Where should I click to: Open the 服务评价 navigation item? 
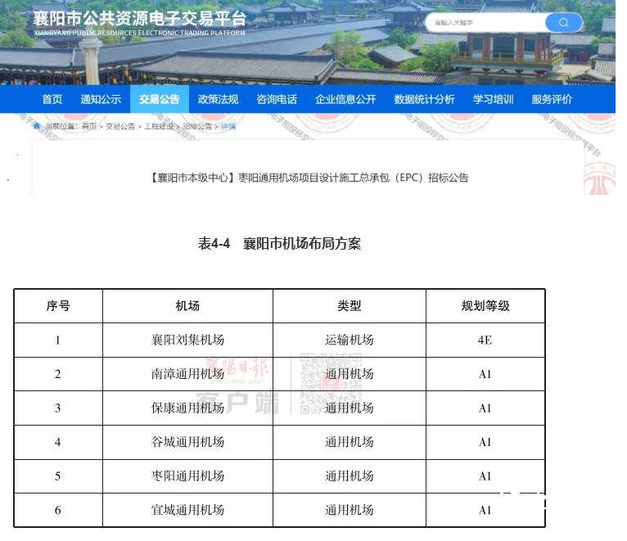tap(552, 99)
